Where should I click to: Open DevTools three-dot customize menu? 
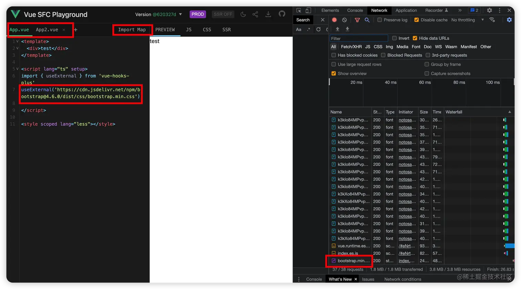(499, 10)
